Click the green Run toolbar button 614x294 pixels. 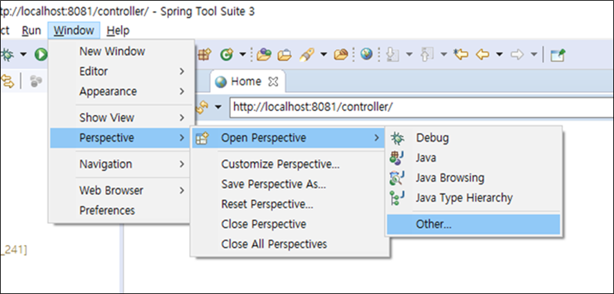[x=41, y=55]
